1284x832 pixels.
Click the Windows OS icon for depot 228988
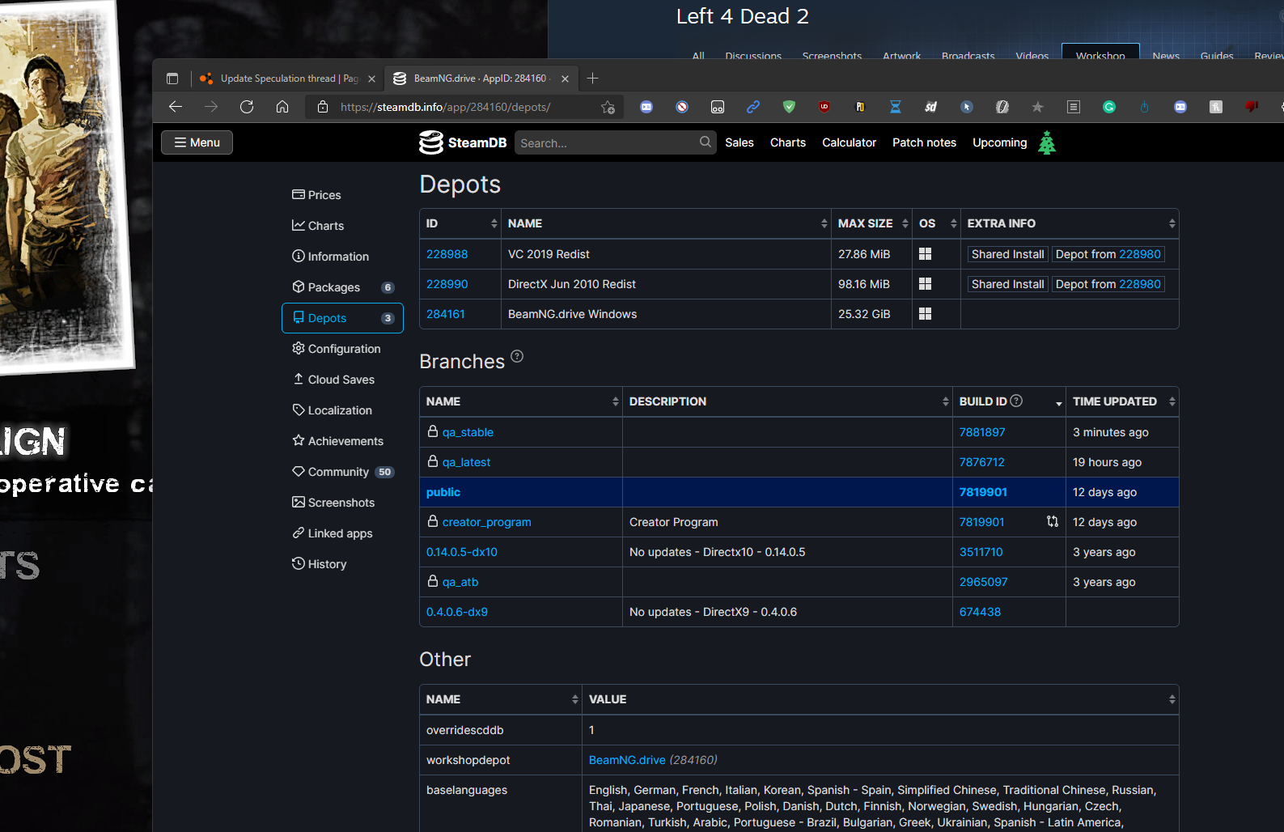926,254
